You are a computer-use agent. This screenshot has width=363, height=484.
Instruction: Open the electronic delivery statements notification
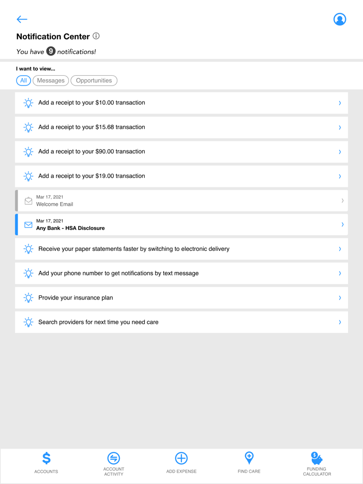click(x=180, y=249)
